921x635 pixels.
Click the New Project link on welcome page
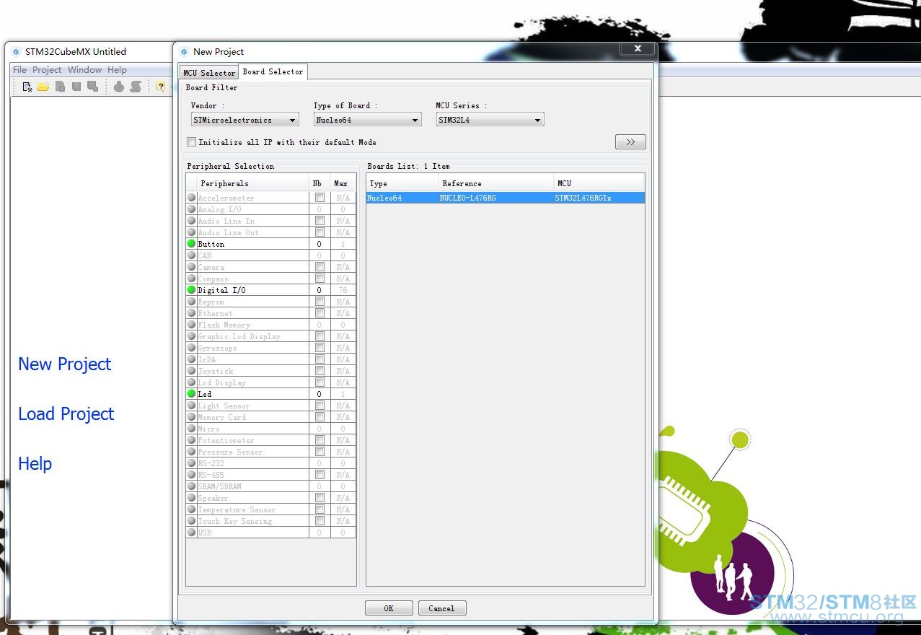(64, 364)
